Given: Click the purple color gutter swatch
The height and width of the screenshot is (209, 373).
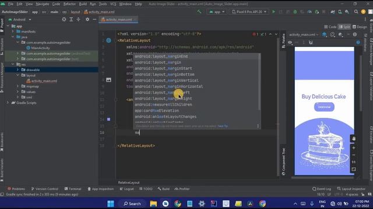Looking at the screenshot, I should (108, 119).
